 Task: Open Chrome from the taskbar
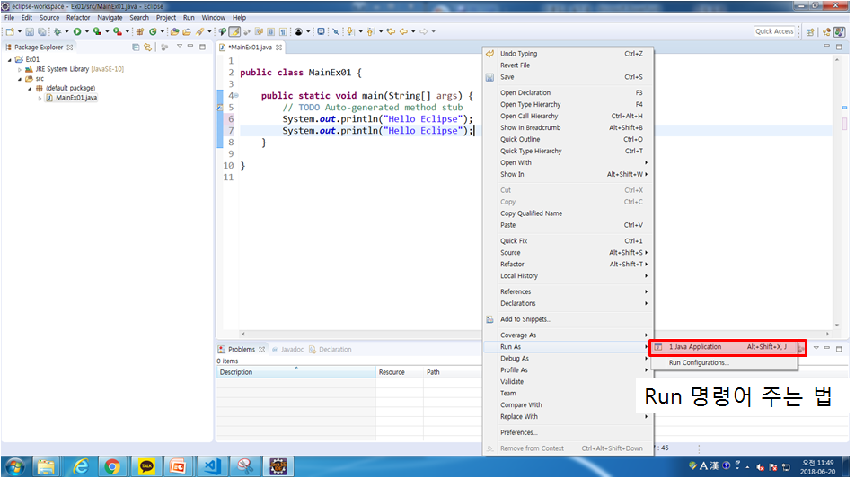click(x=112, y=467)
